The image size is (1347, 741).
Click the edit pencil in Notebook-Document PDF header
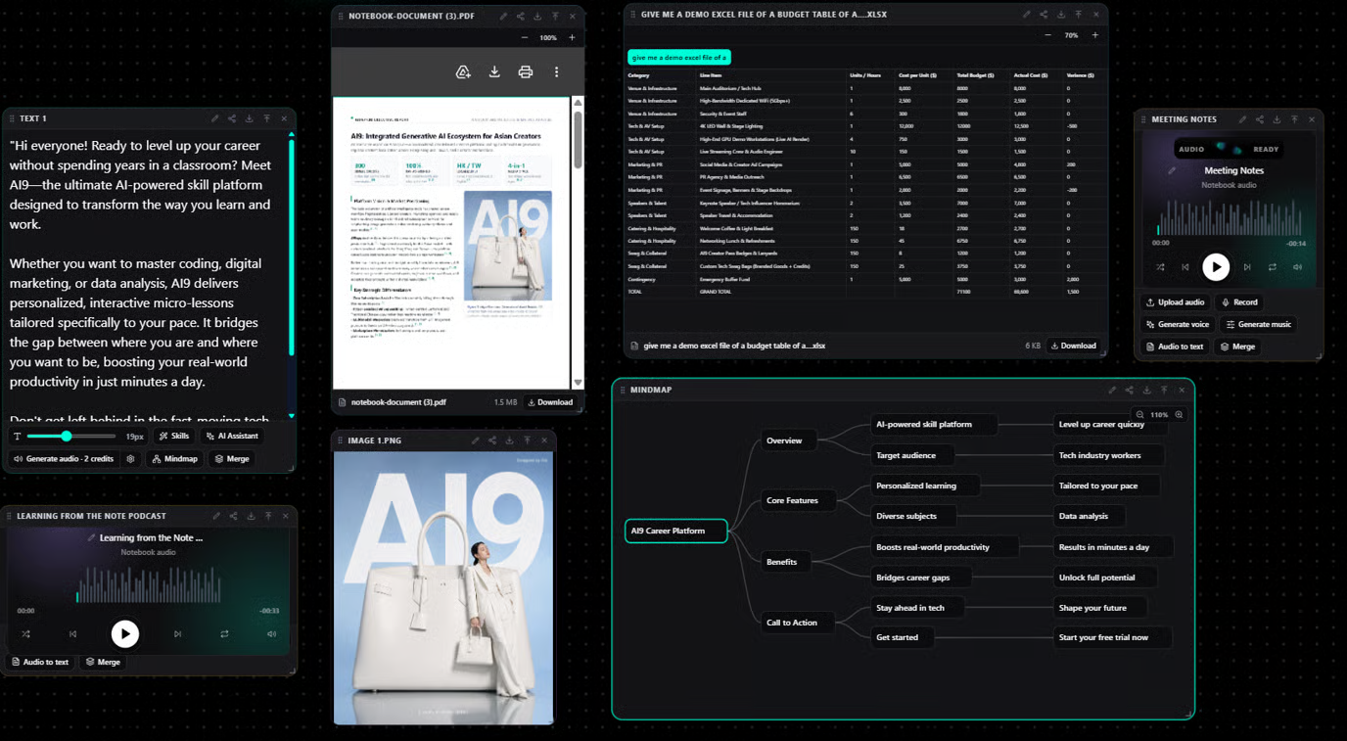(x=503, y=17)
